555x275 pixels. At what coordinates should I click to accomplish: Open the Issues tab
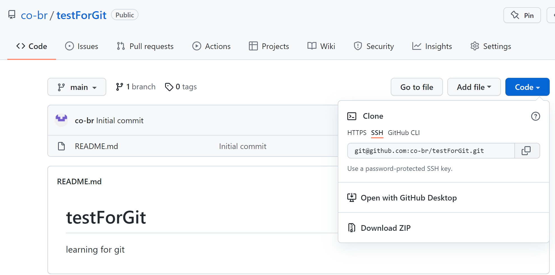pos(82,46)
